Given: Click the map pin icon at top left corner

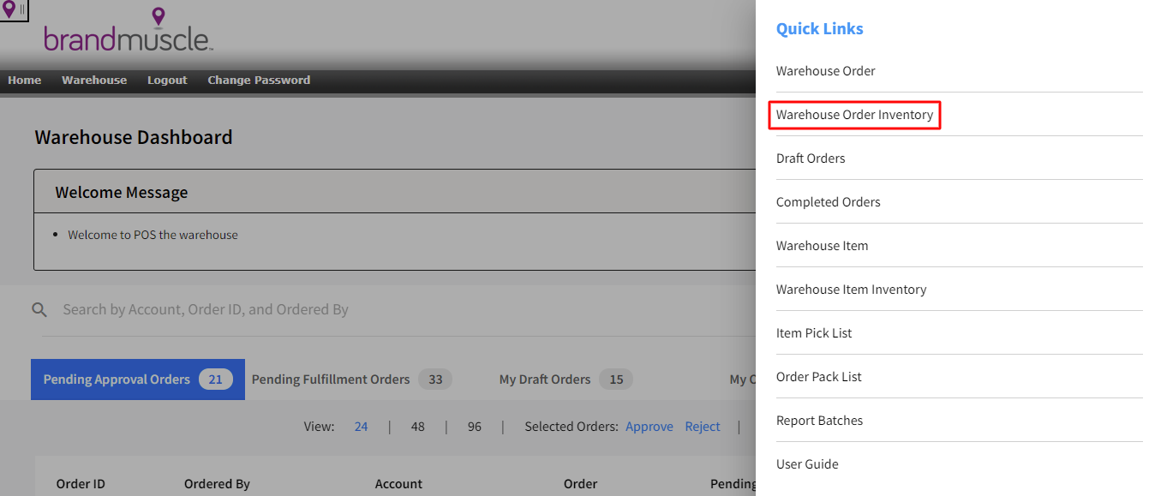Looking at the screenshot, I should 10,9.
